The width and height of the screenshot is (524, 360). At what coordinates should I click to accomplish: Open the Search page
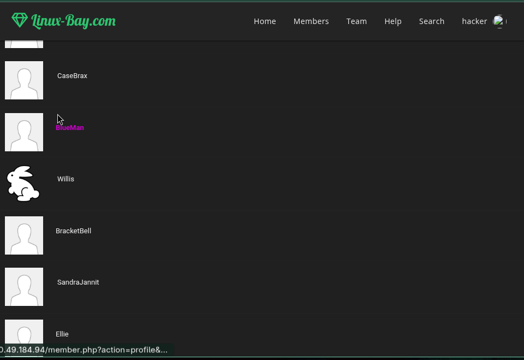coord(432,21)
